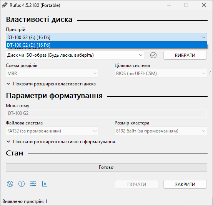Viewport: 213px width, 206px height.
Task: Click the ПОЧАТИ button
Action: pos(136,184)
